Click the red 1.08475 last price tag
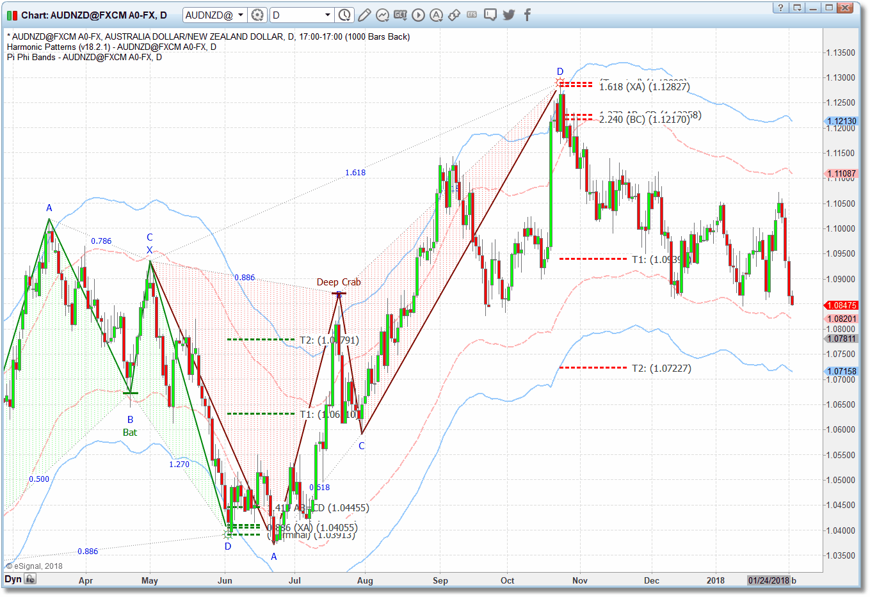 [841, 305]
